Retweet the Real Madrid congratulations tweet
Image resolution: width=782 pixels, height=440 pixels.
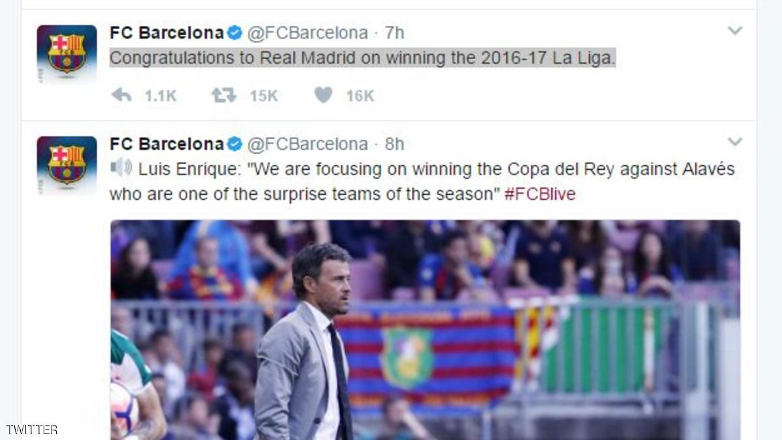point(224,96)
